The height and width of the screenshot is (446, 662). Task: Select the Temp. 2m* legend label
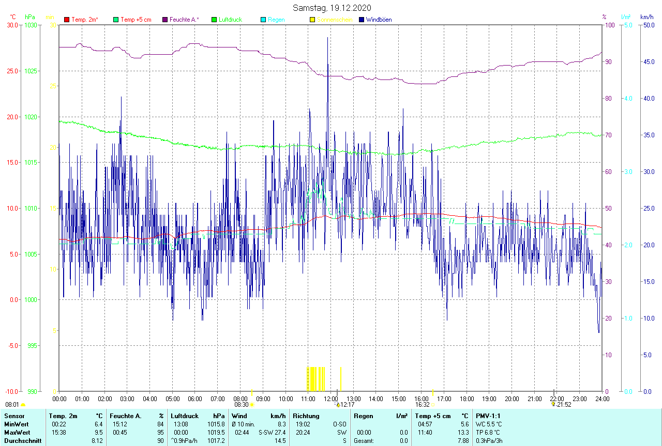click(x=85, y=20)
